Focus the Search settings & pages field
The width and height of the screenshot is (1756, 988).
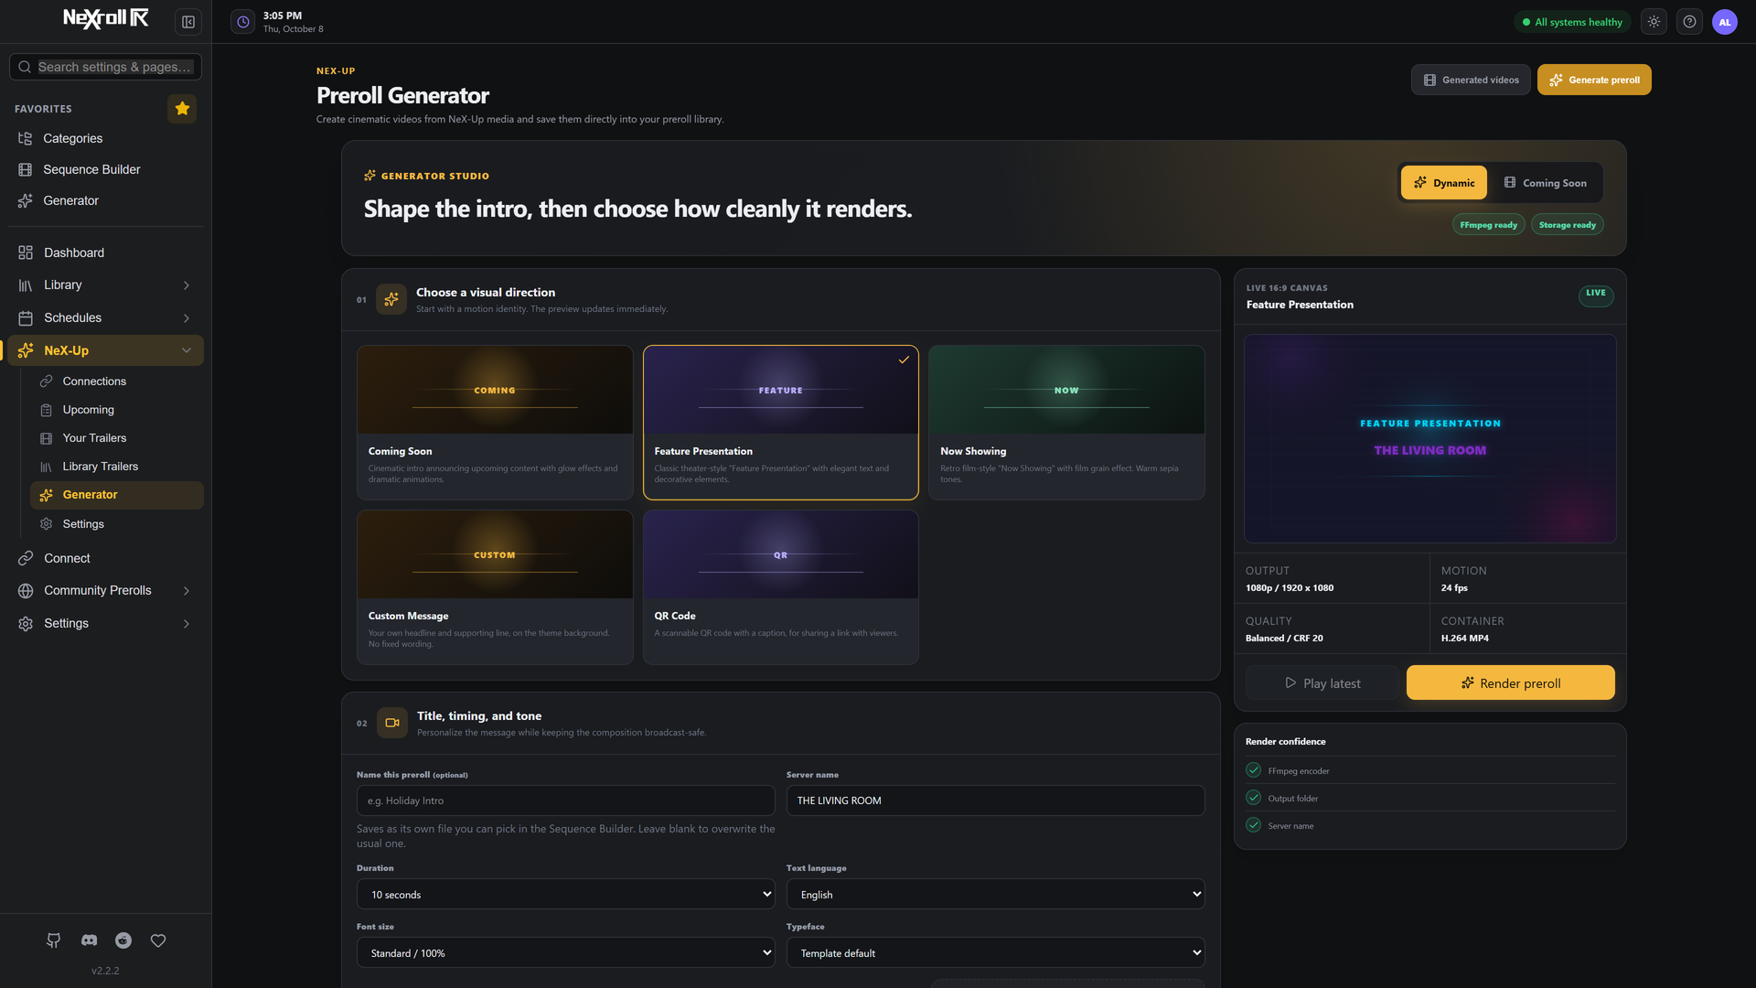pos(105,67)
